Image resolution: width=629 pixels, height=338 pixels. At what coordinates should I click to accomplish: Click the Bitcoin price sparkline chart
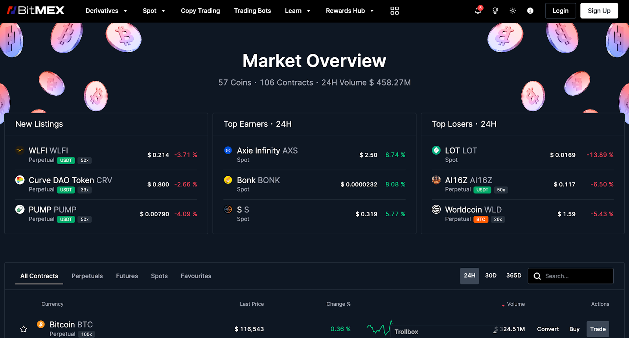[379, 327]
